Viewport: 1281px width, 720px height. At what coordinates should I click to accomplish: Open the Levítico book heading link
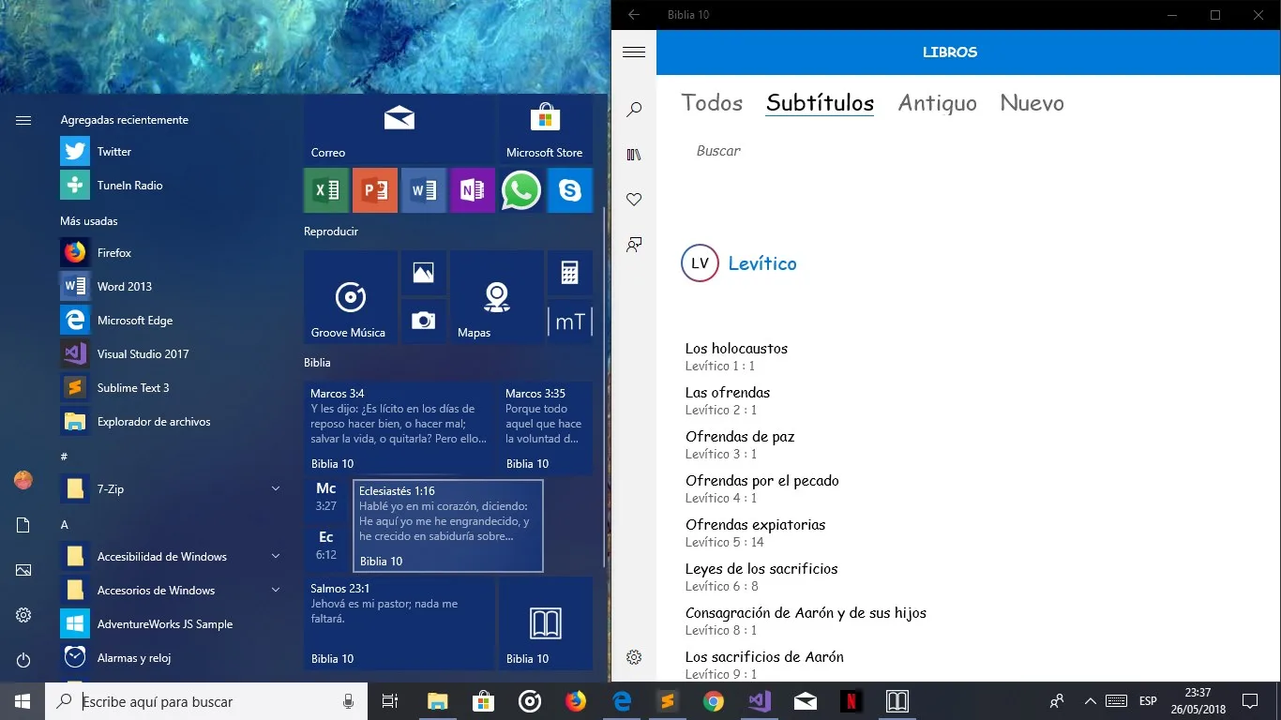[x=762, y=263]
